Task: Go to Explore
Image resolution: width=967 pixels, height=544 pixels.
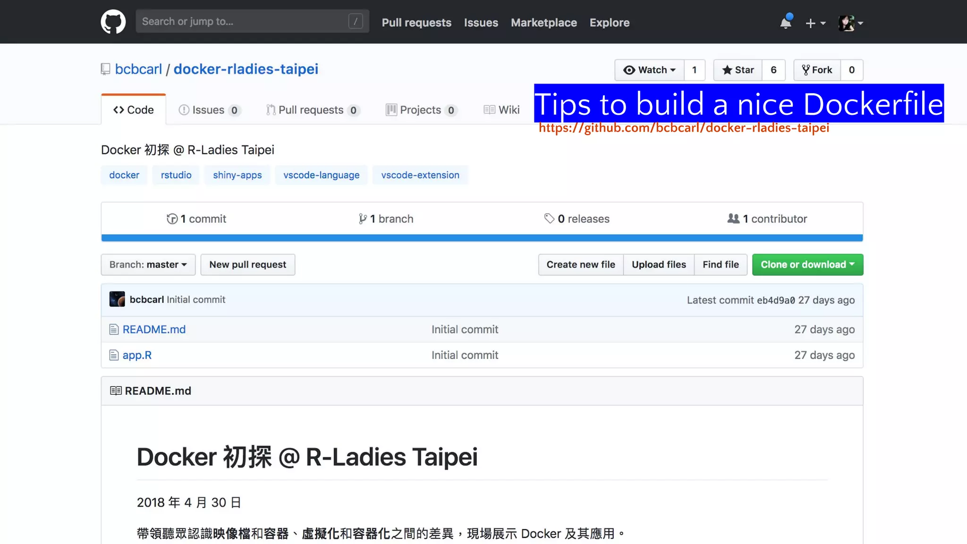Action: [609, 23]
